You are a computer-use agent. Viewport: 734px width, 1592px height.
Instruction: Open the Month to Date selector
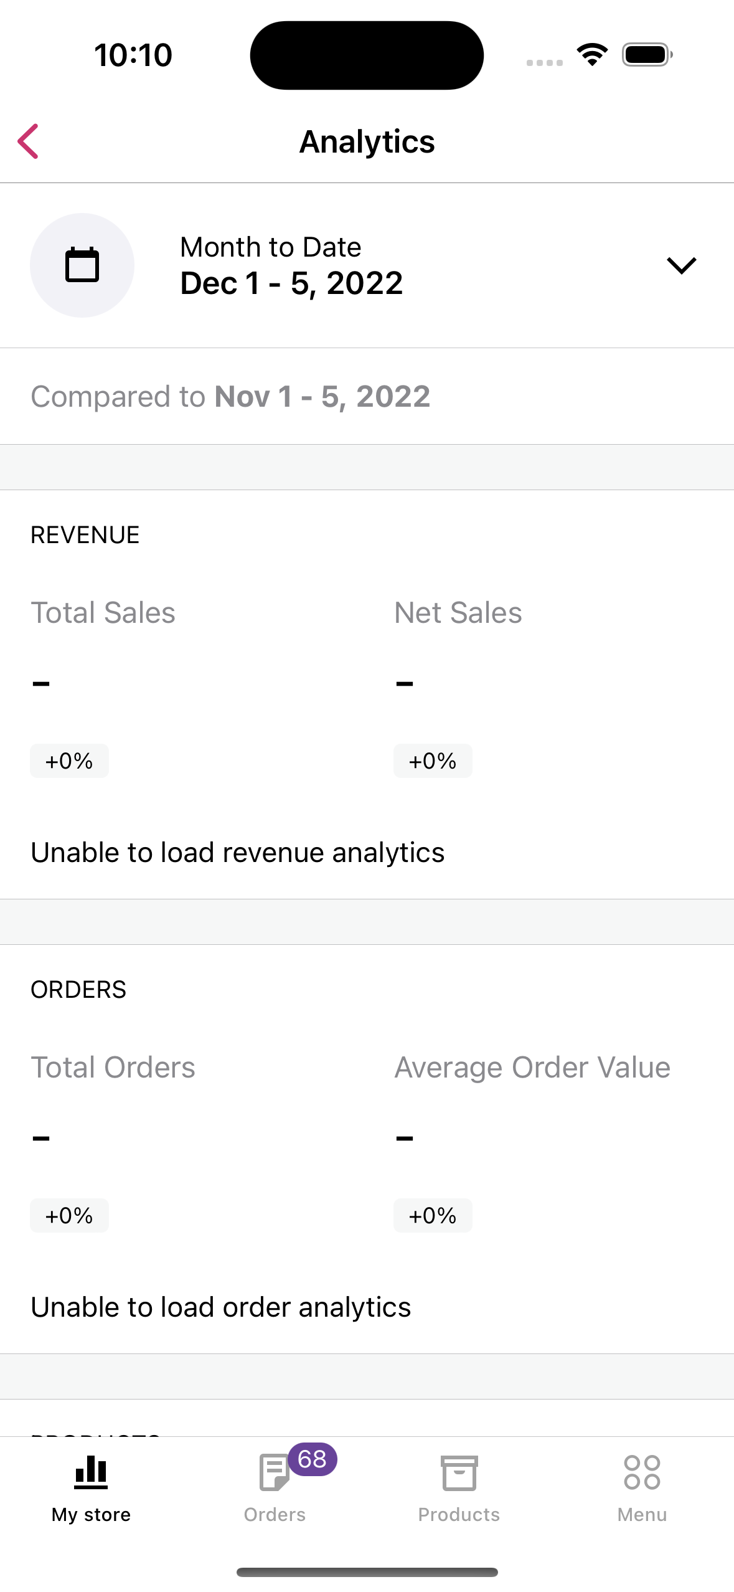[x=270, y=247]
